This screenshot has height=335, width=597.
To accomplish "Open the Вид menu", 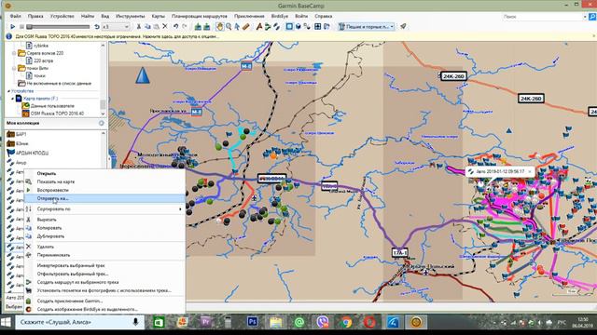I will [105, 17].
